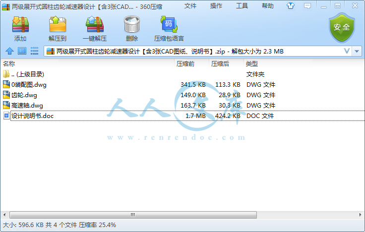Screen dimensions: 365x232
Task: Open the 操作 menu
Action: (216, 6)
